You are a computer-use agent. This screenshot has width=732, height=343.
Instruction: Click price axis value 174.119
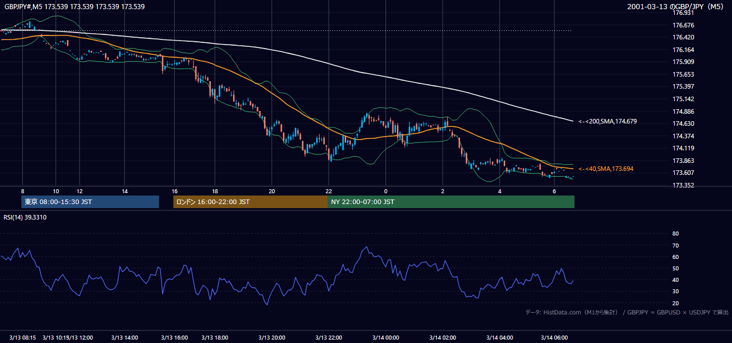[683, 148]
